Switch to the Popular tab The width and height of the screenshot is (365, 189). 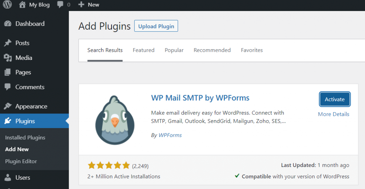pyautogui.click(x=174, y=50)
